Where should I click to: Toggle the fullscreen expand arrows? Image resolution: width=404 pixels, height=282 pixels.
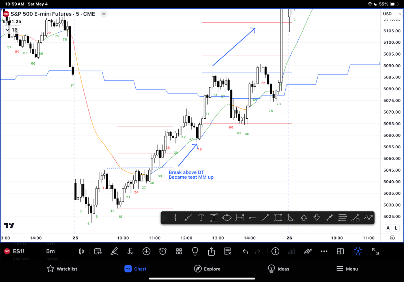[x=375, y=251]
